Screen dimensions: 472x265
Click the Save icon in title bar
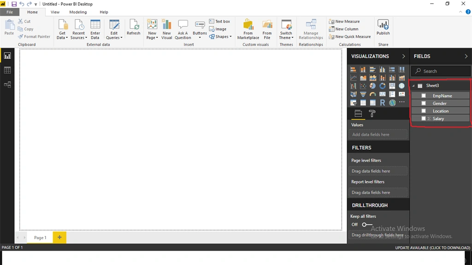coord(14,4)
